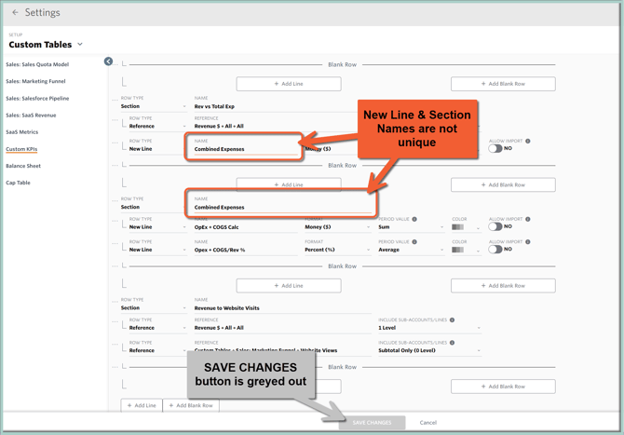Click info icon beside Allow Import on Opex + COGS/Rev % row

tap(528, 242)
